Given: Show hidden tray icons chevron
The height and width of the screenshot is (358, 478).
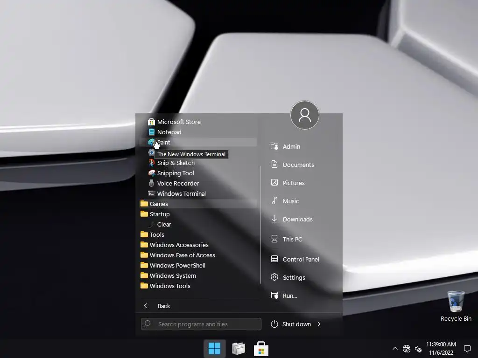Looking at the screenshot, I should pyautogui.click(x=395, y=349).
